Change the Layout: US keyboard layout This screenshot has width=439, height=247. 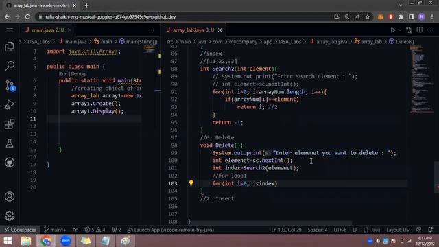tap(397, 230)
